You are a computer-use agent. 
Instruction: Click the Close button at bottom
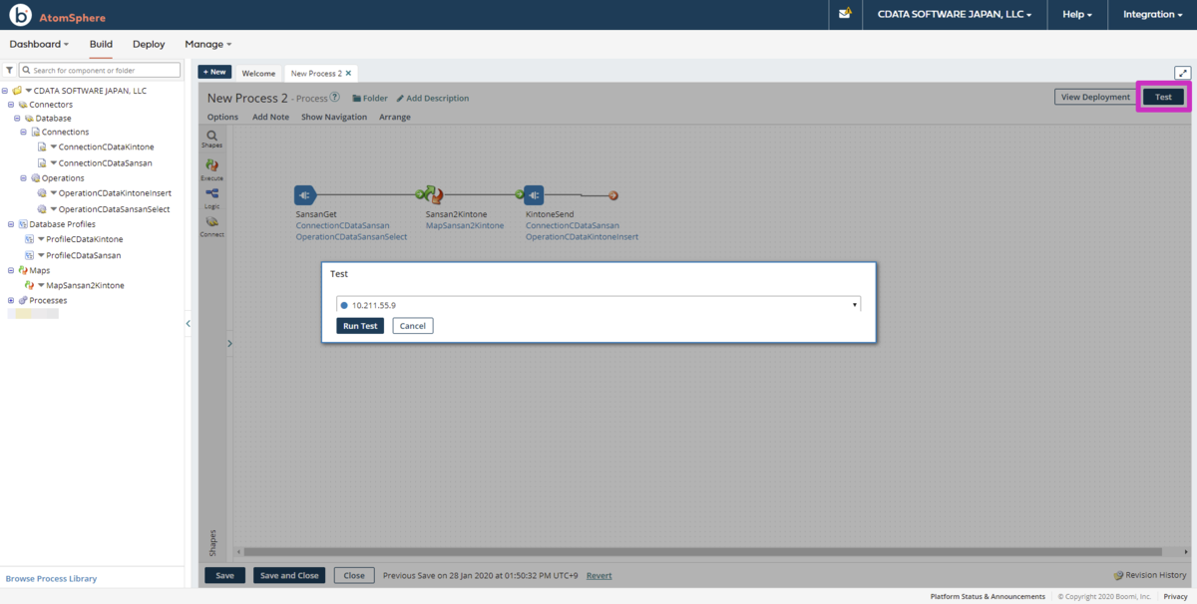click(x=354, y=575)
